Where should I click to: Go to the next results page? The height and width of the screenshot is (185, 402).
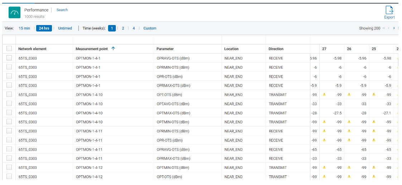[394, 28]
